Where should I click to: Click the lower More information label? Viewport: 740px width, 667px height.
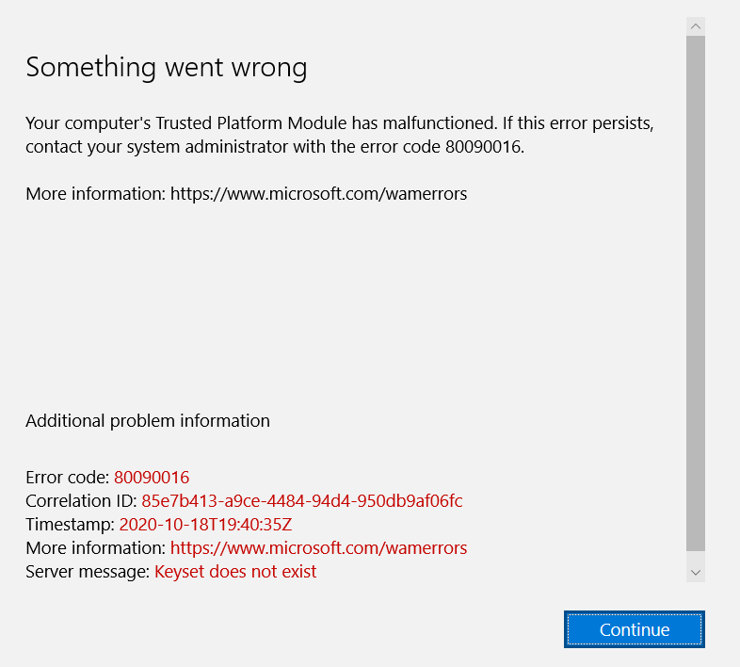(96, 548)
